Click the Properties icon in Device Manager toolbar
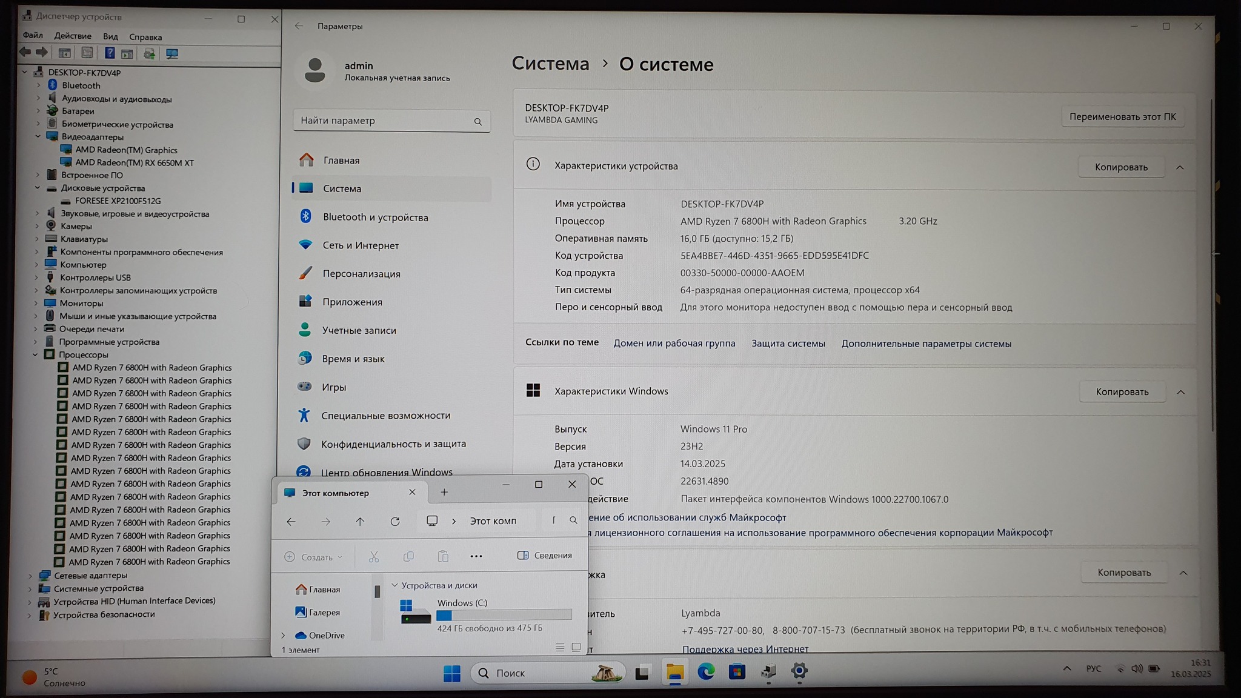Image resolution: width=1241 pixels, height=698 pixels. tap(87, 53)
